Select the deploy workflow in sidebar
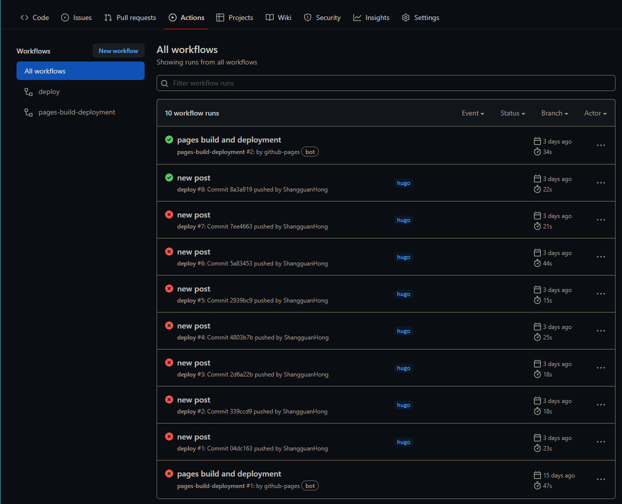Image resolution: width=622 pixels, height=504 pixels. (81, 91)
